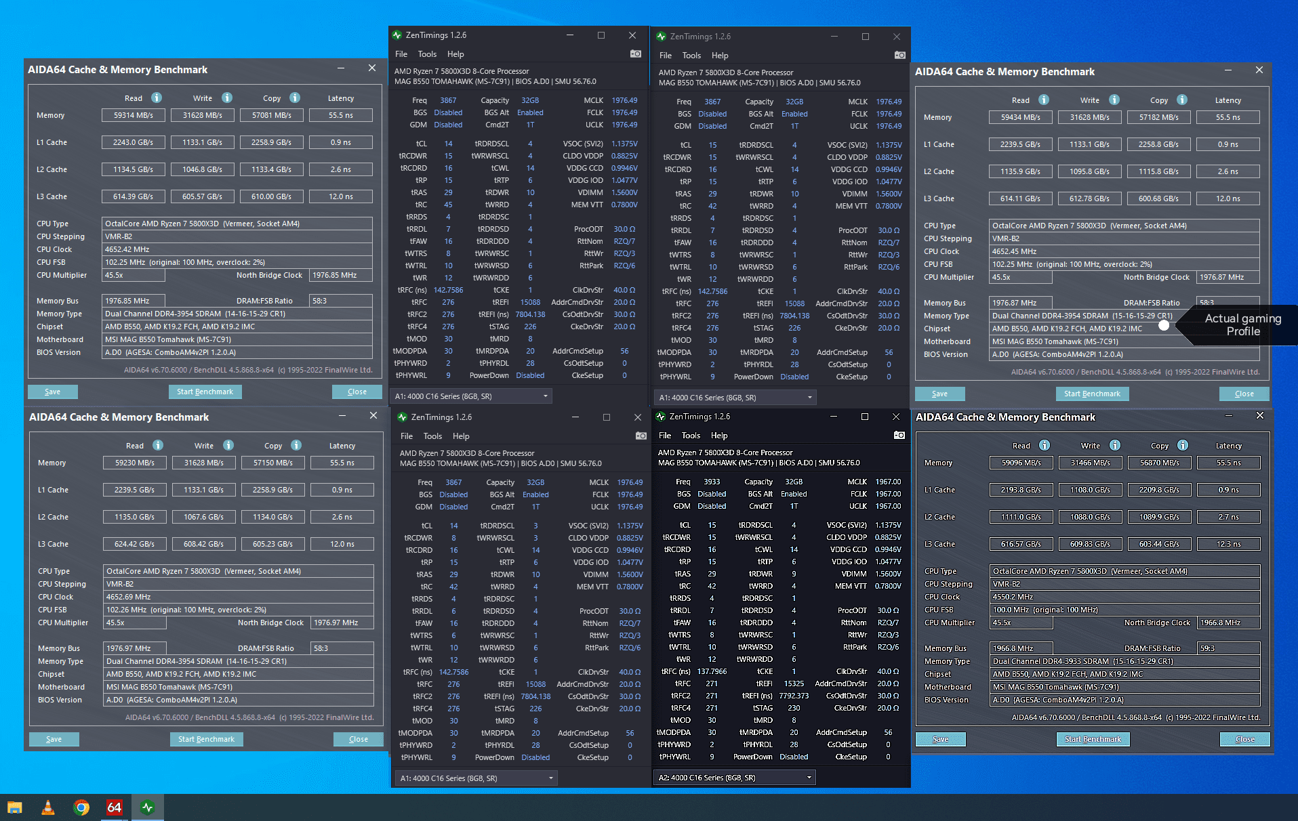1298x821 pixels.
Task: Click Read info icon in AIDA64 window showing 59230 MB/s
Action: pyautogui.click(x=158, y=445)
